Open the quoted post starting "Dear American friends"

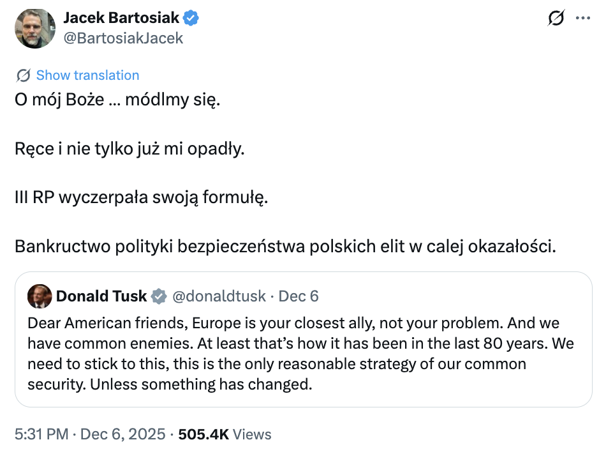300,353
